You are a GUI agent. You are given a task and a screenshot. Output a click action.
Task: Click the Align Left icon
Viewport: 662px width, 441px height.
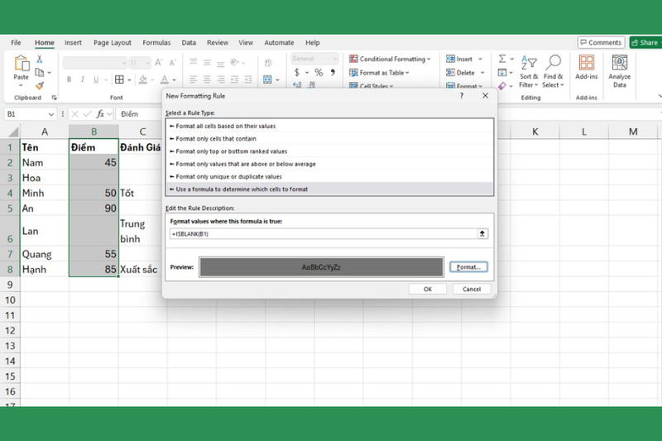coord(194,79)
